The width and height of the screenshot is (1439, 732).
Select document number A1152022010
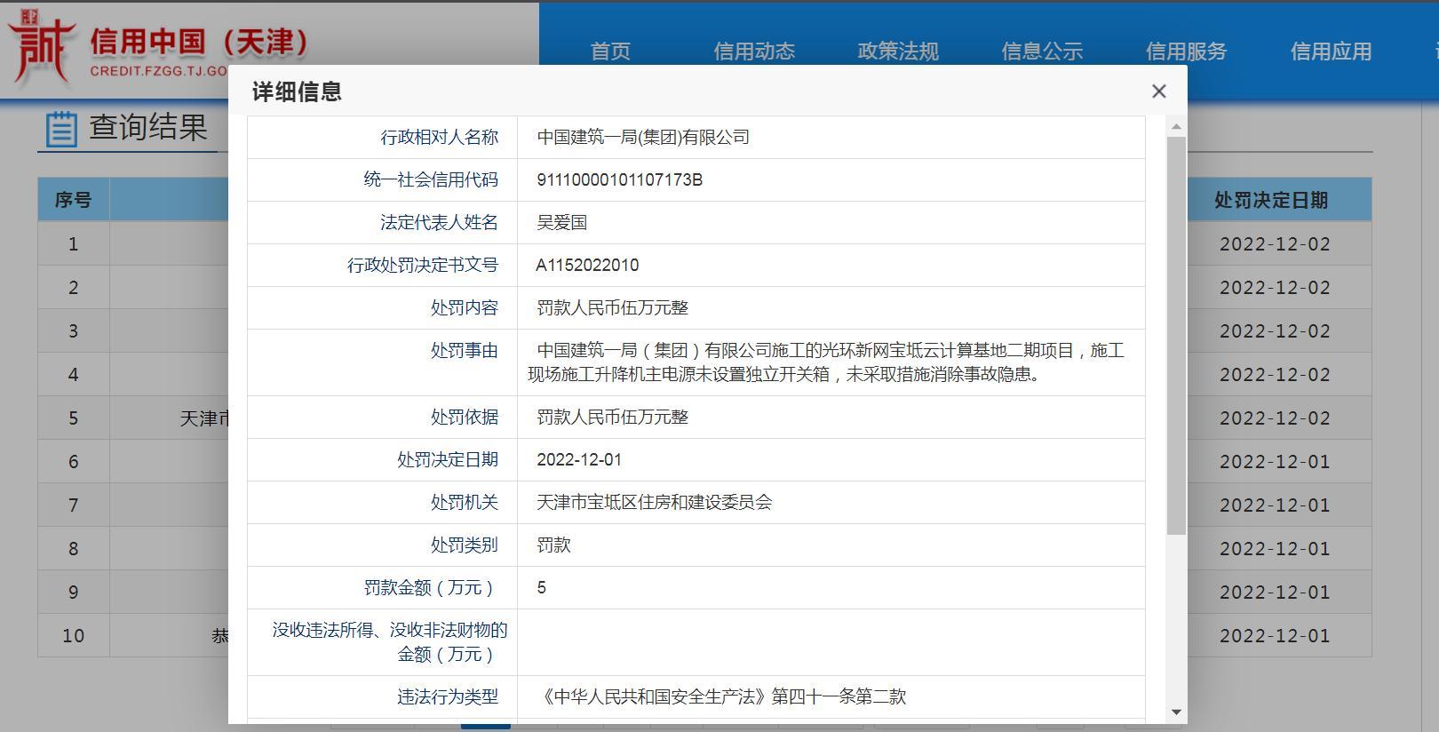coord(587,266)
